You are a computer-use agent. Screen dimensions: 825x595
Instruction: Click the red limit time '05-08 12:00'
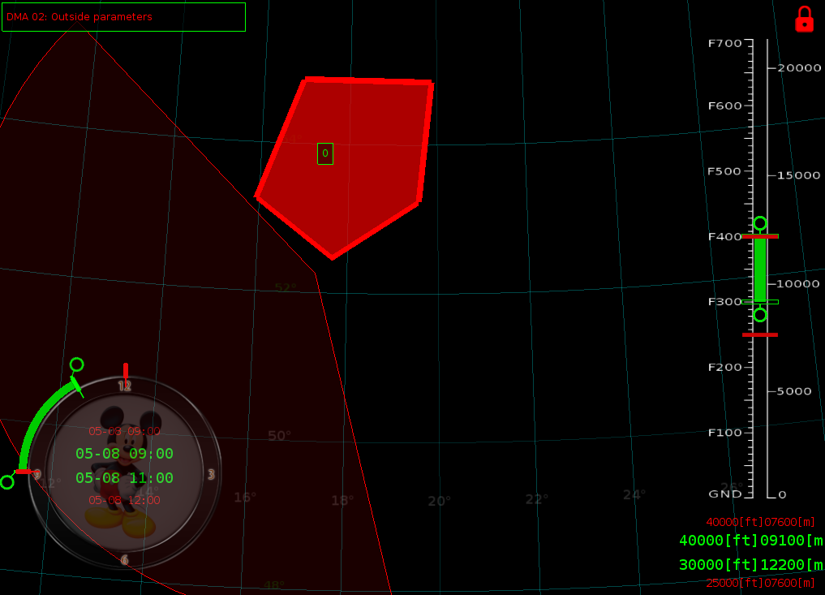point(124,500)
